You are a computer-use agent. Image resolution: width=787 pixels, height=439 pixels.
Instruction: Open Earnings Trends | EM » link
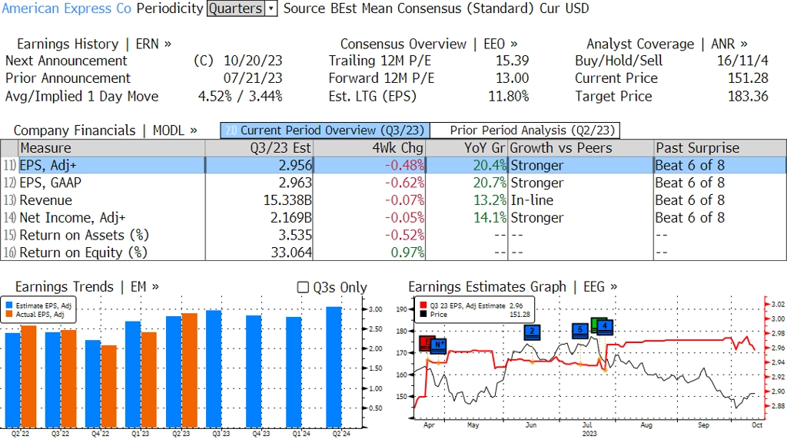click(87, 286)
